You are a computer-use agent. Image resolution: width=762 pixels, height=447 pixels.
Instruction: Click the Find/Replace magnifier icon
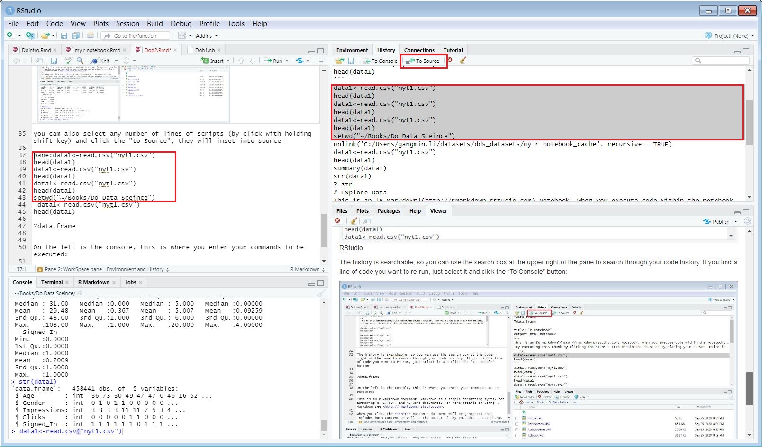(80, 61)
